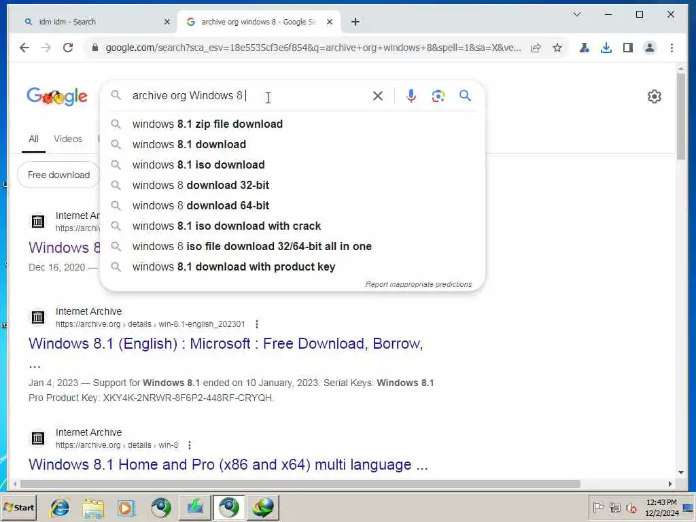Switch to the Videos results tab

point(68,139)
